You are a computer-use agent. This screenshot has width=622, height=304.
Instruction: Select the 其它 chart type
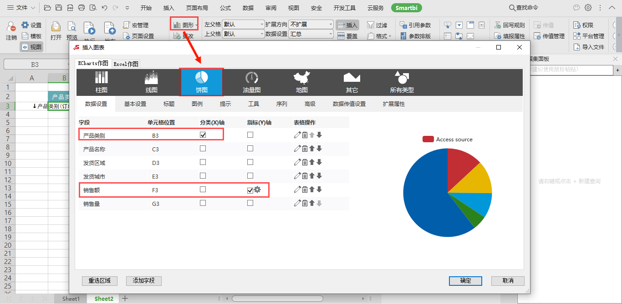pyautogui.click(x=352, y=82)
